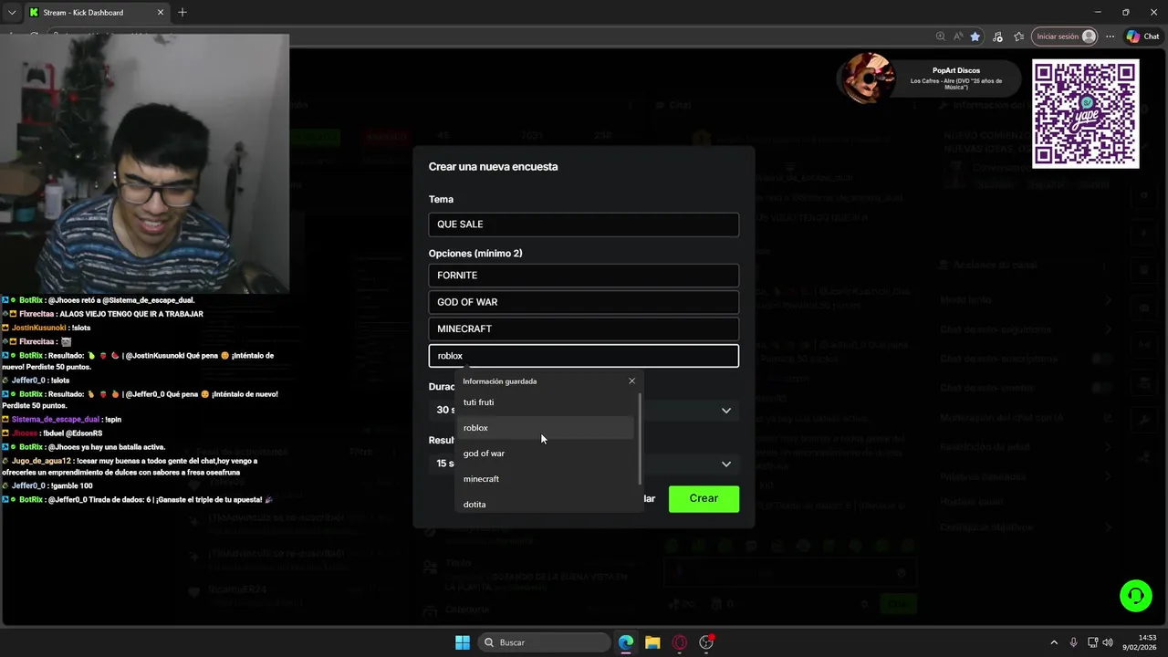
Task: Choose 'tuti fruti' autofill suggestion
Action: pyautogui.click(x=545, y=402)
